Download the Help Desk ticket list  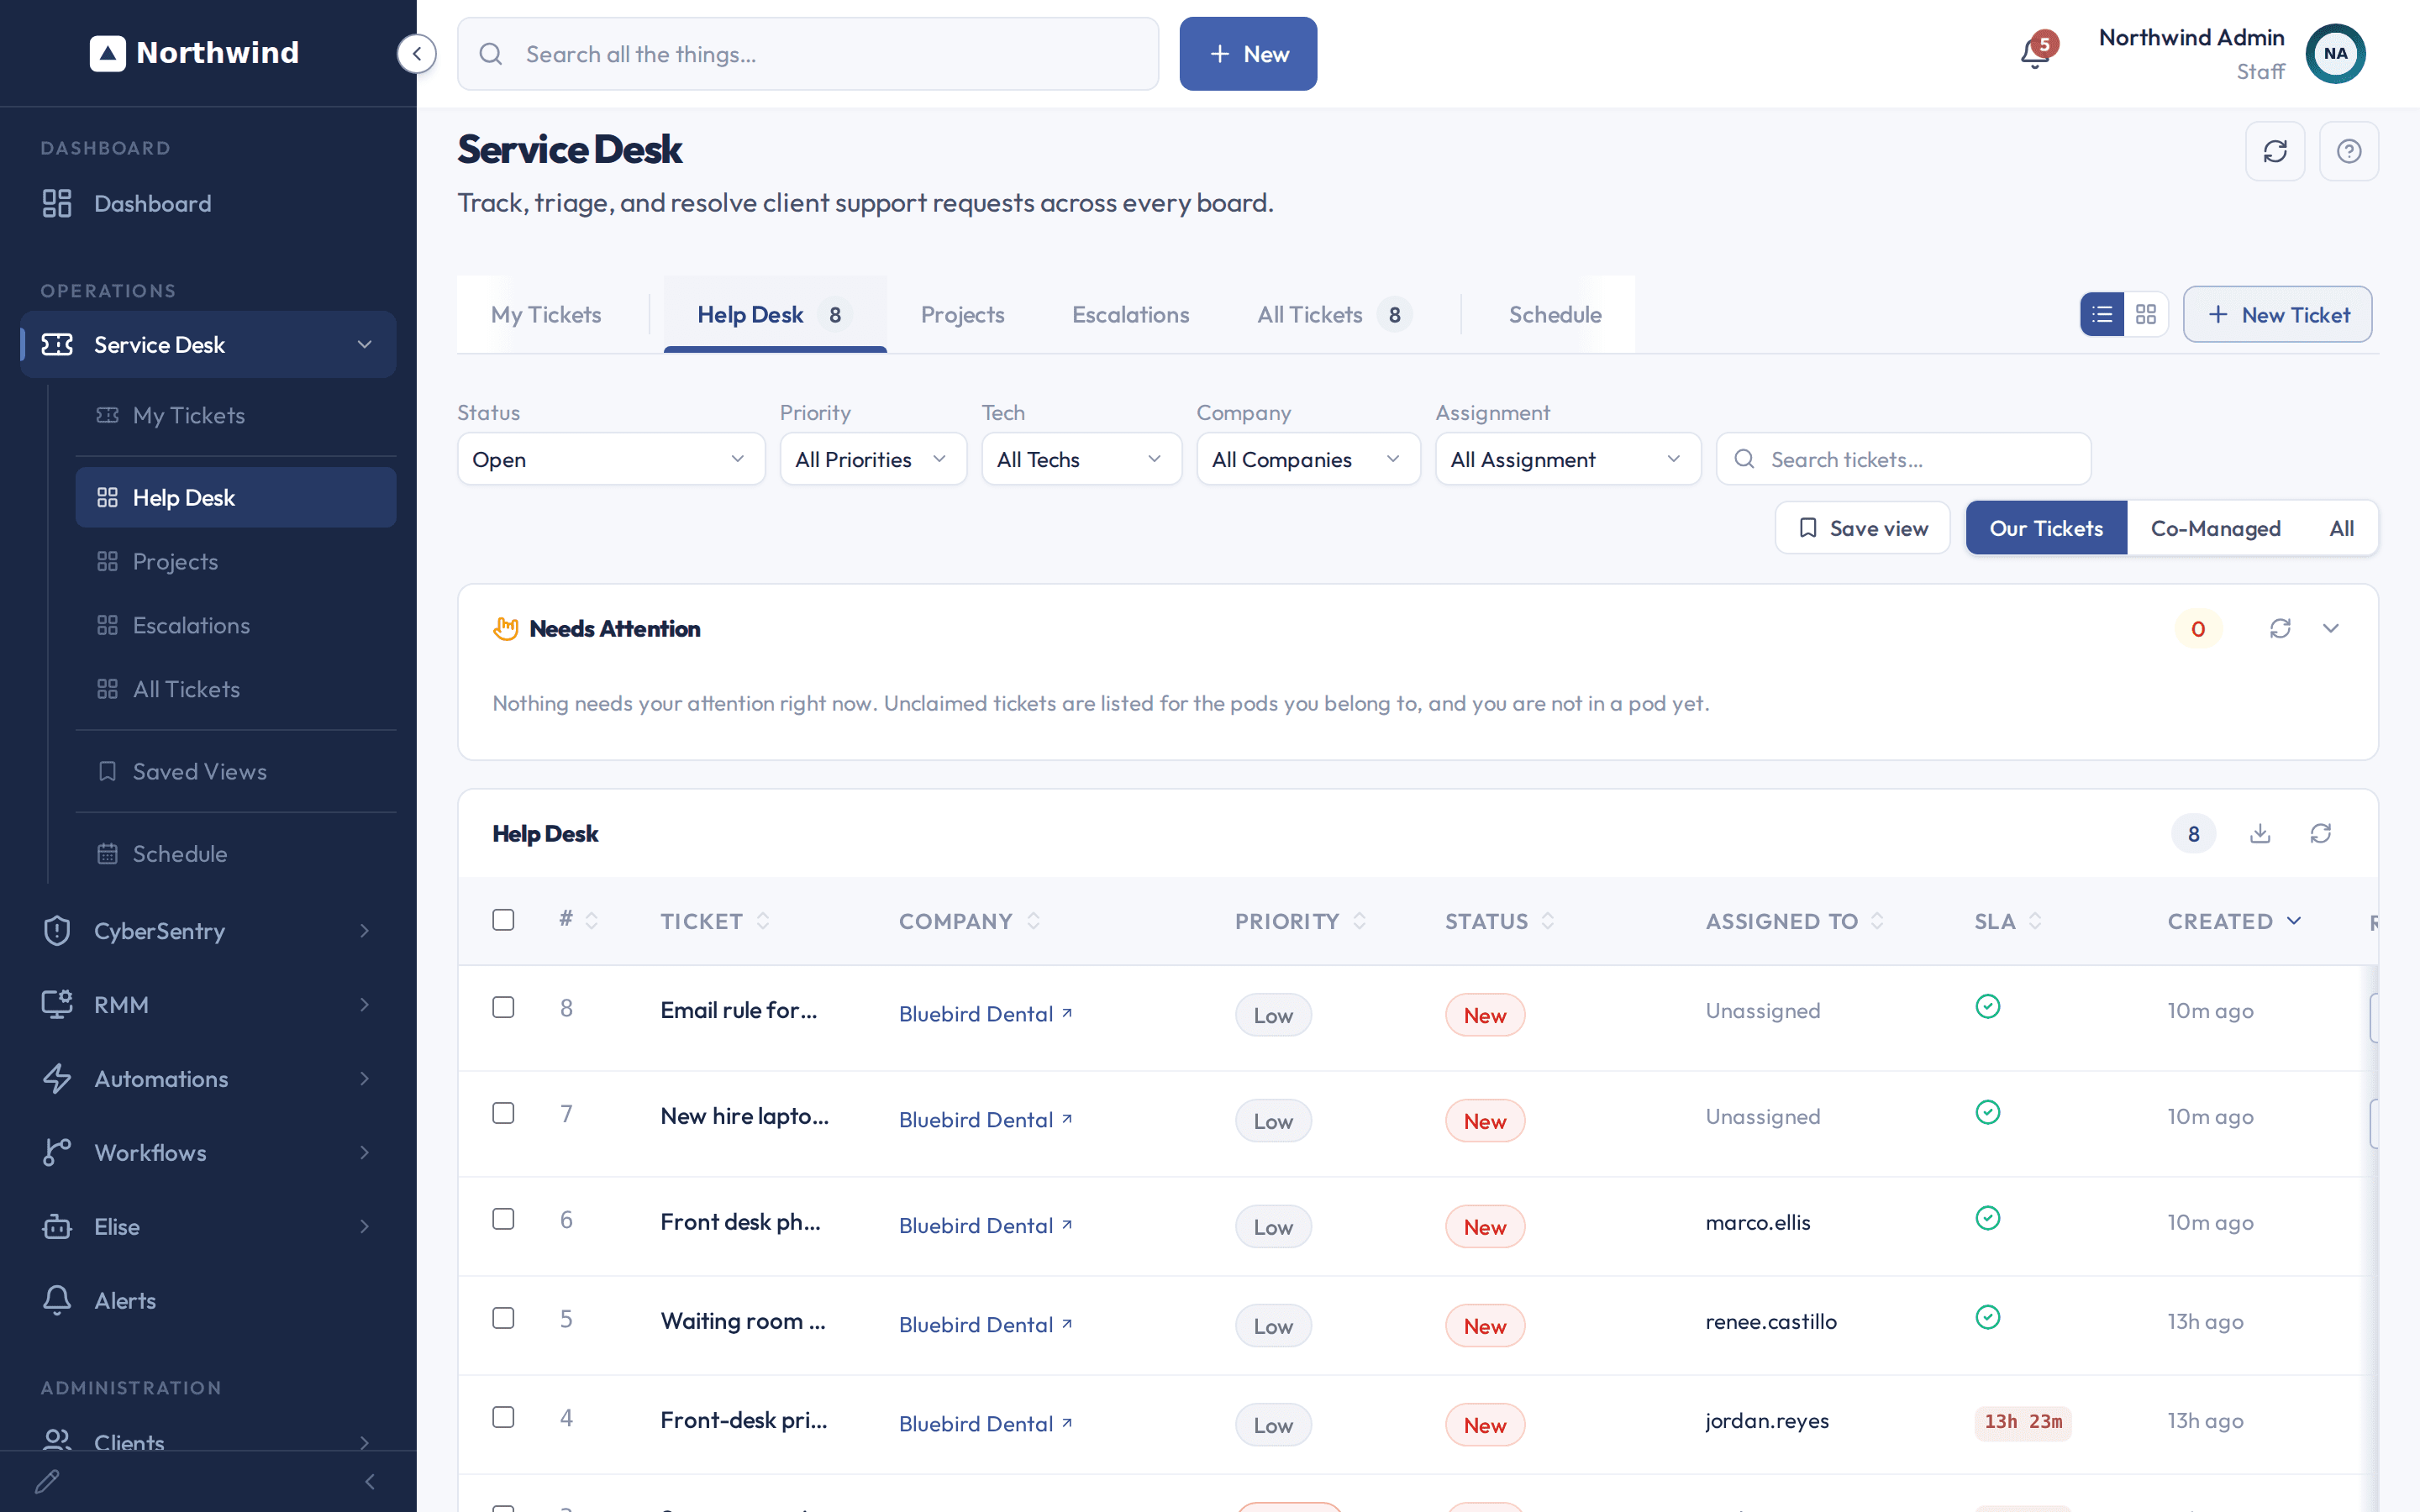point(2260,833)
